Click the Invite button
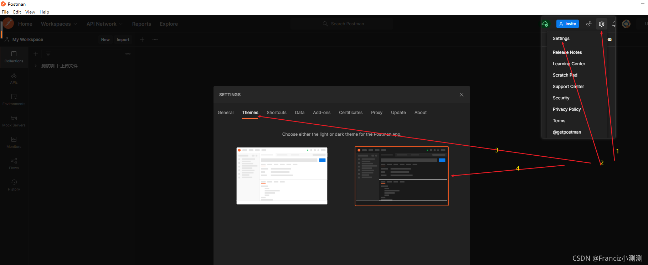The image size is (648, 265). click(567, 24)
